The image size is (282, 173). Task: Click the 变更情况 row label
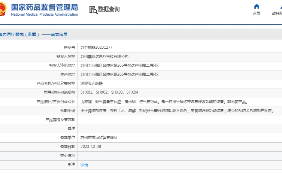(68, 156)
